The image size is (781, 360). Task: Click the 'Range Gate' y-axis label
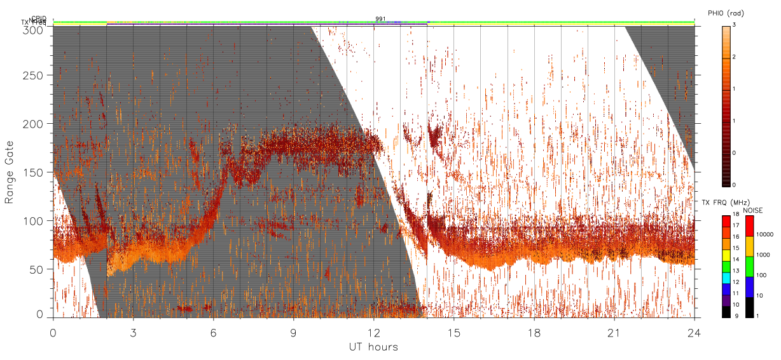point(9,173)
